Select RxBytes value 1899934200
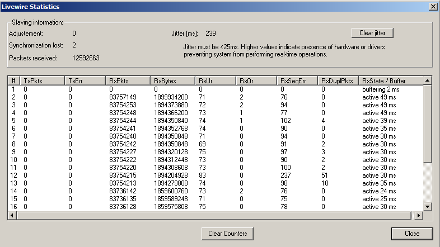Image resolution: width=440 pixels, height=247 pixels. click(x=171, y=97)
